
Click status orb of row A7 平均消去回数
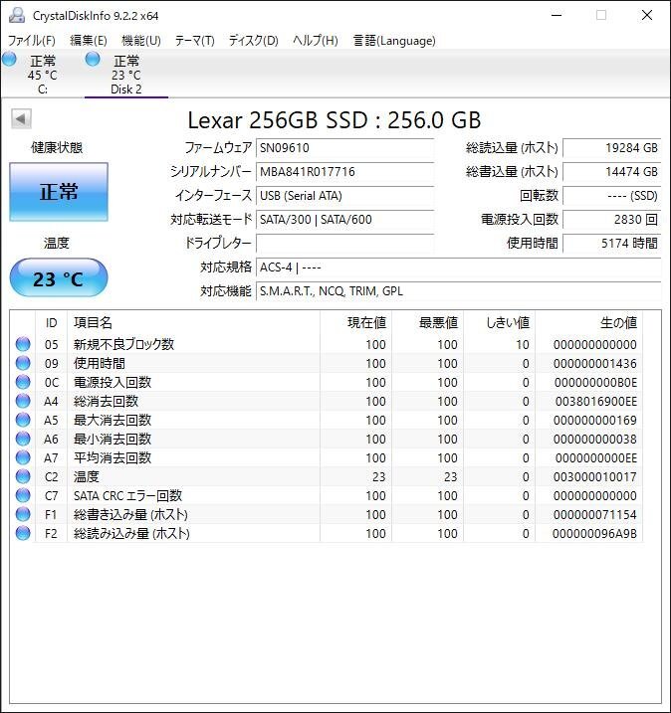coord(23,457)
